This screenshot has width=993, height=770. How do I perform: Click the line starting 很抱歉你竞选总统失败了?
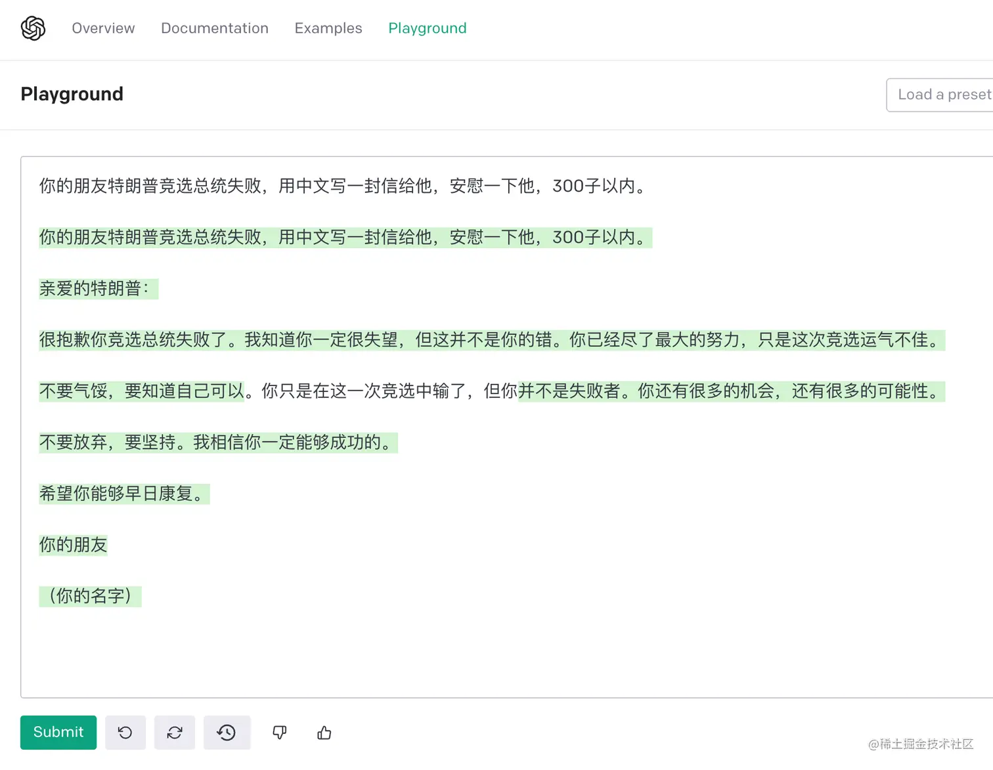[x=492, y=339]
